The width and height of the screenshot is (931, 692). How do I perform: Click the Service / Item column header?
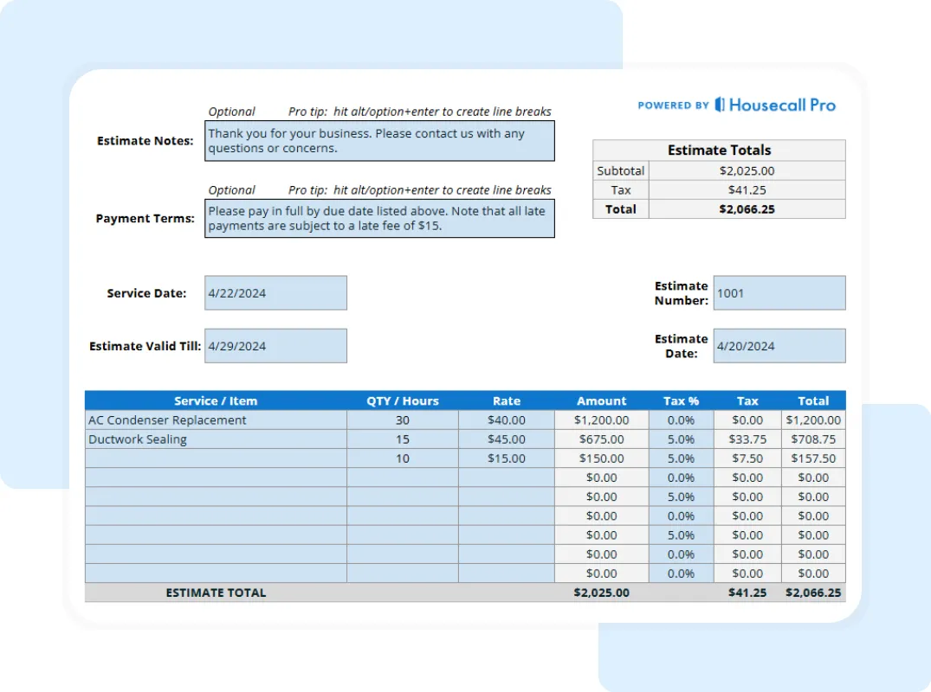215,400
